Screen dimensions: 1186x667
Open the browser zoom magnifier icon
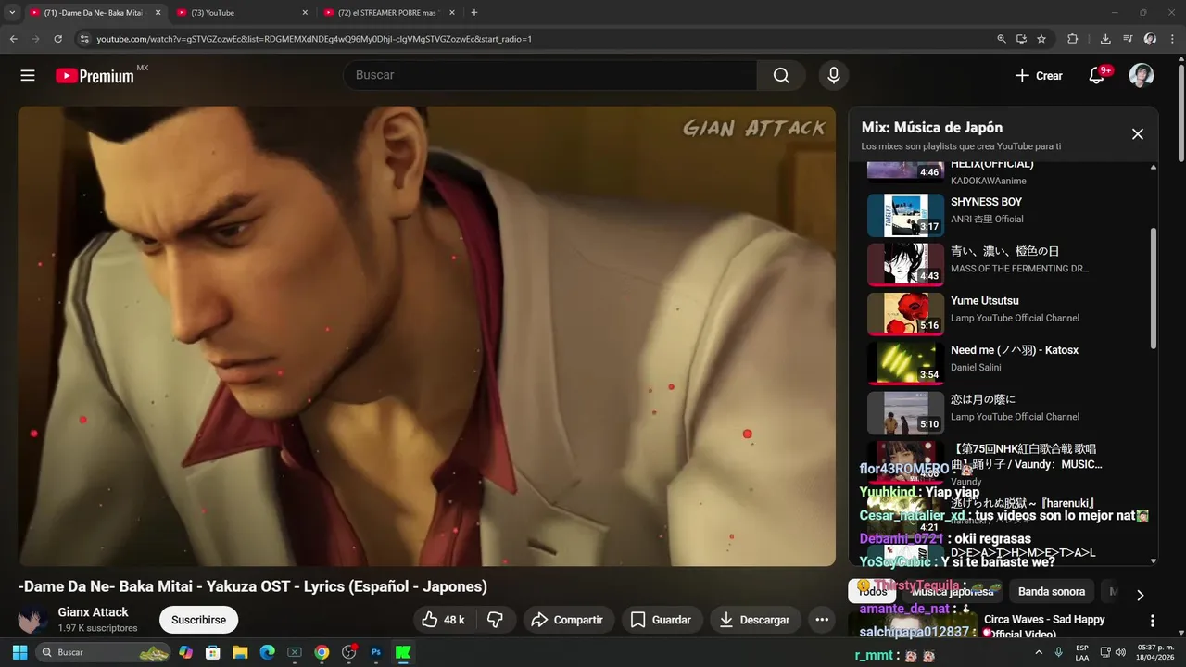1002,39
